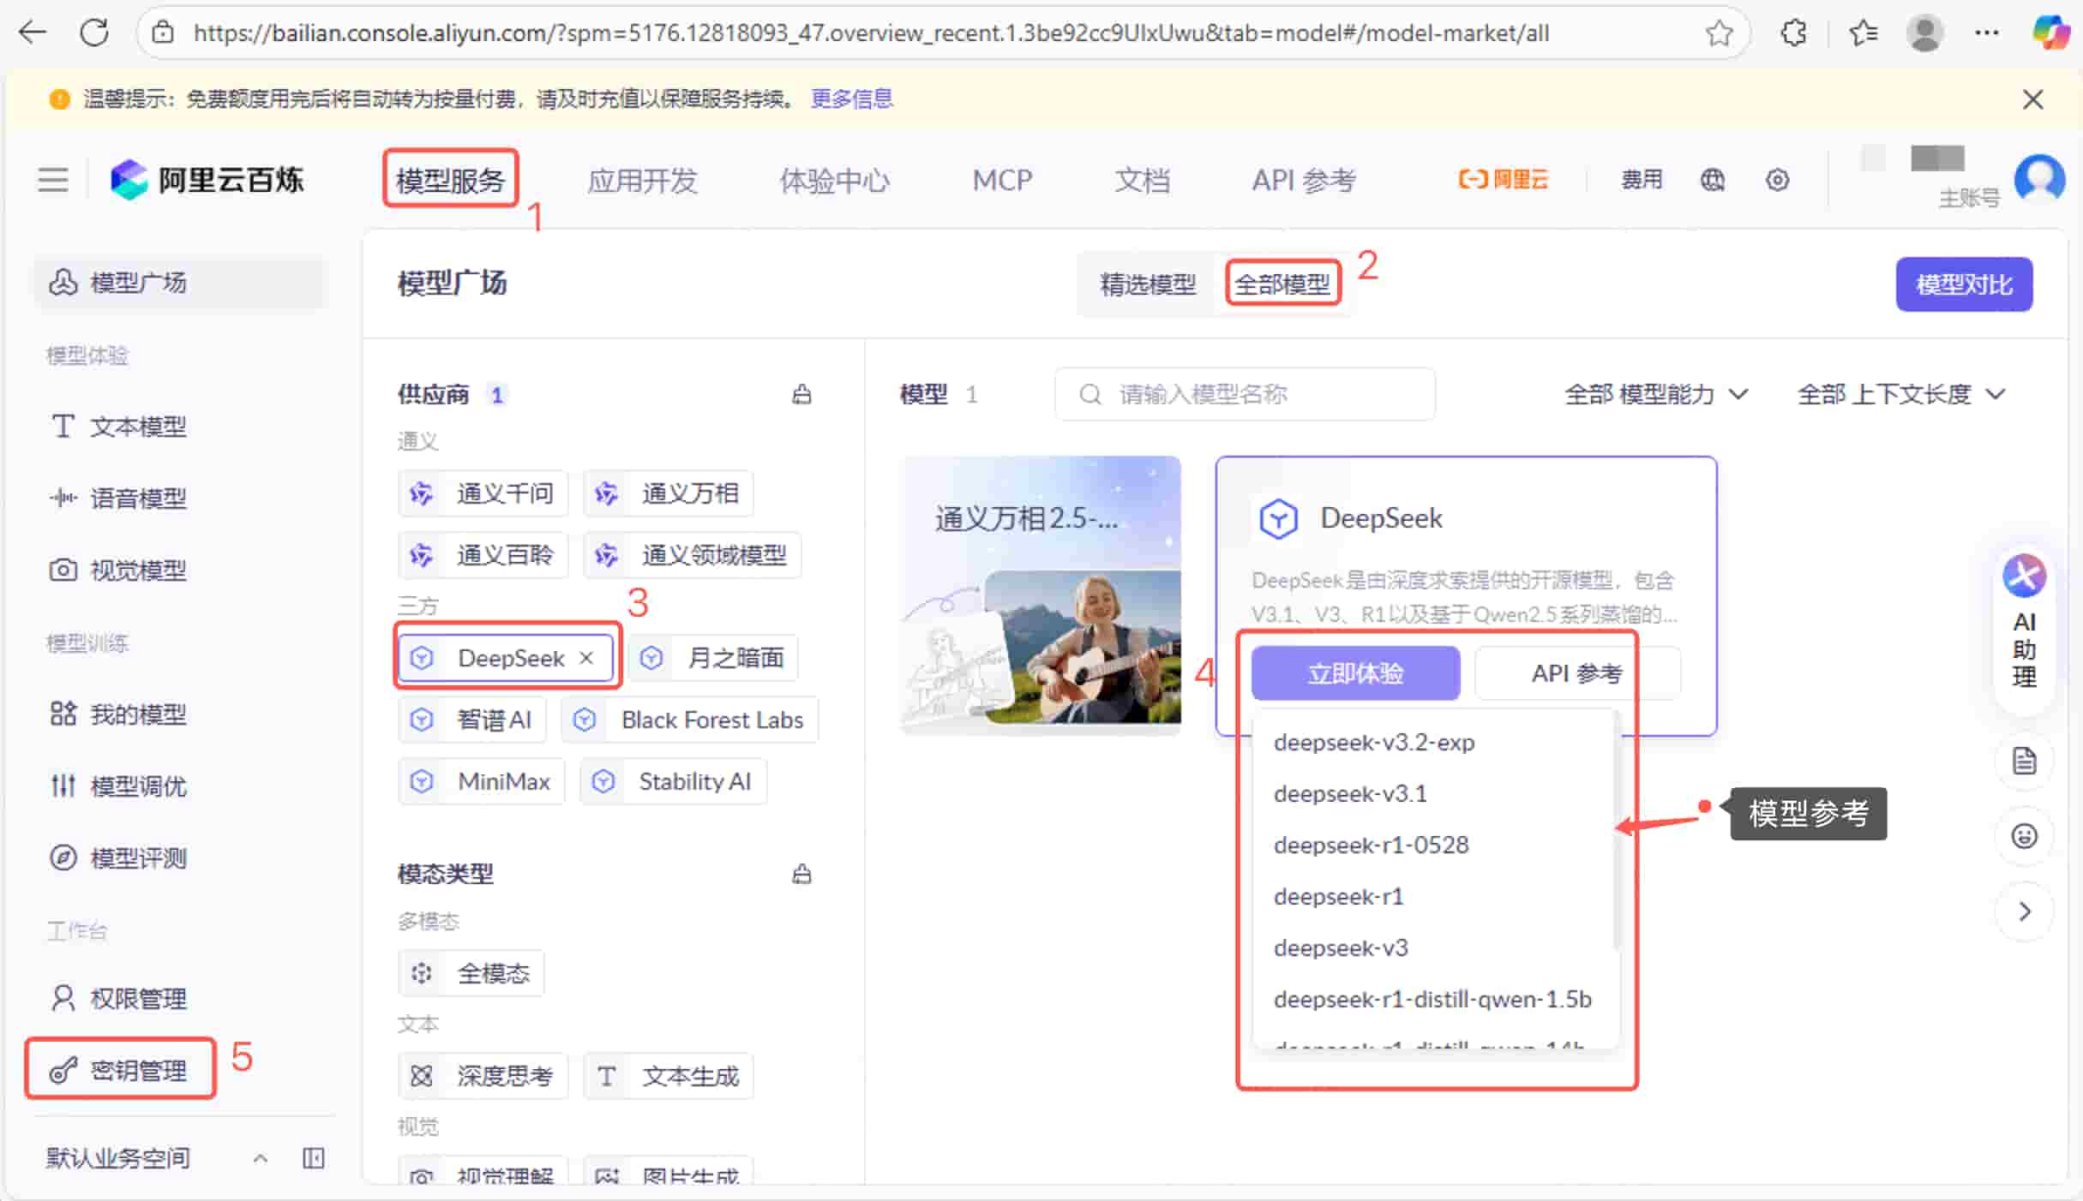This screenshot has width=2083, height=1201.
Task: Click the smiley feedback icon
Action: 2024,835
